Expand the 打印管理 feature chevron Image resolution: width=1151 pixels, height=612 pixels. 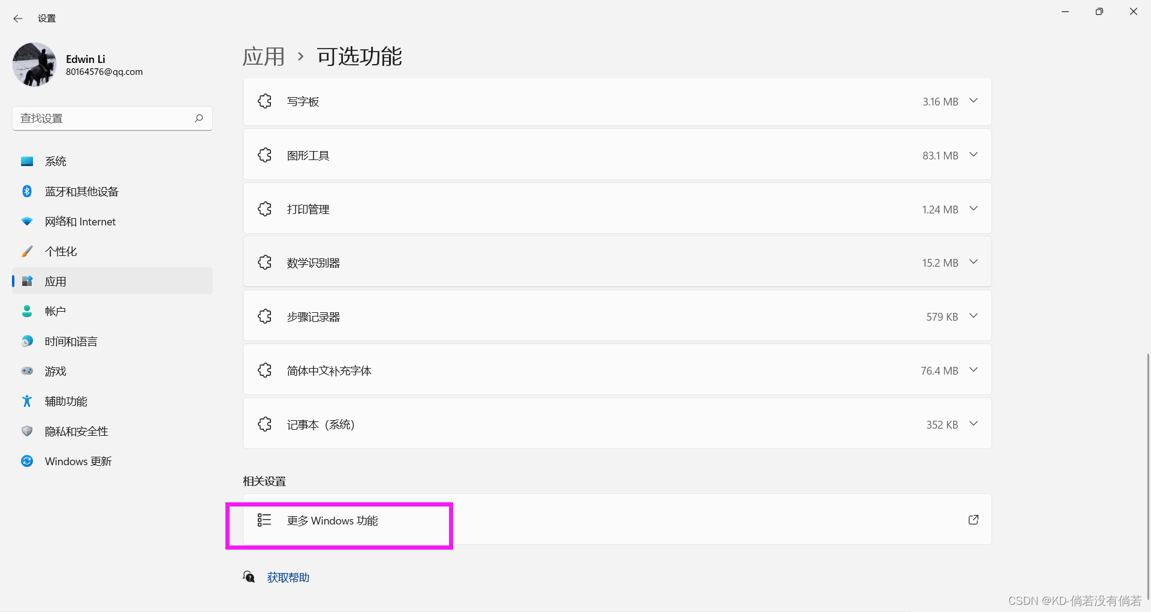[x=974, y=209]
